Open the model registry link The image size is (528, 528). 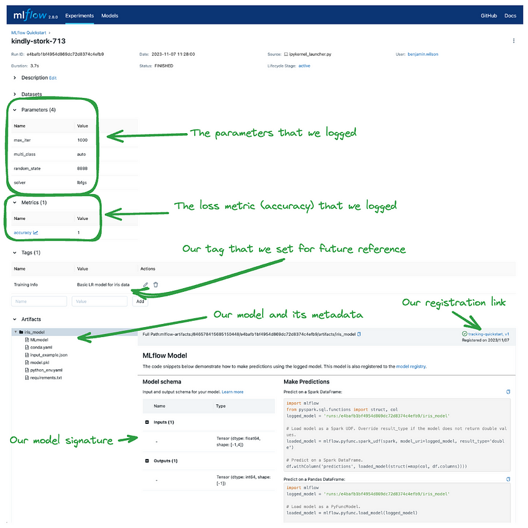point(410,367)
